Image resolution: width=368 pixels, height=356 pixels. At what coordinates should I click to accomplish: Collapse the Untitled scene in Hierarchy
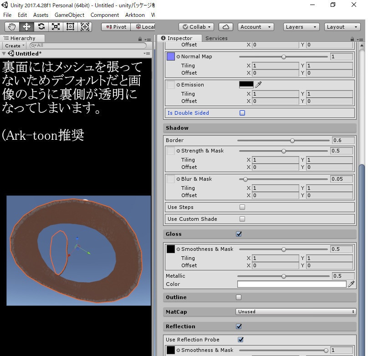pyautogui.click(x=4, y=53)
